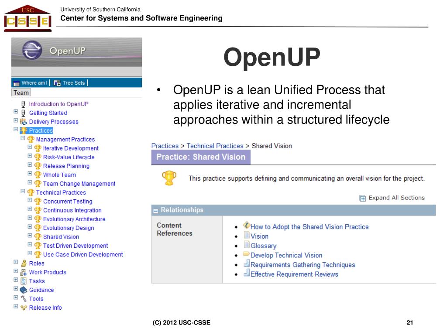The image size is (447, 335).
Task: Click the Release Info icon
Action: coord(24,308)
